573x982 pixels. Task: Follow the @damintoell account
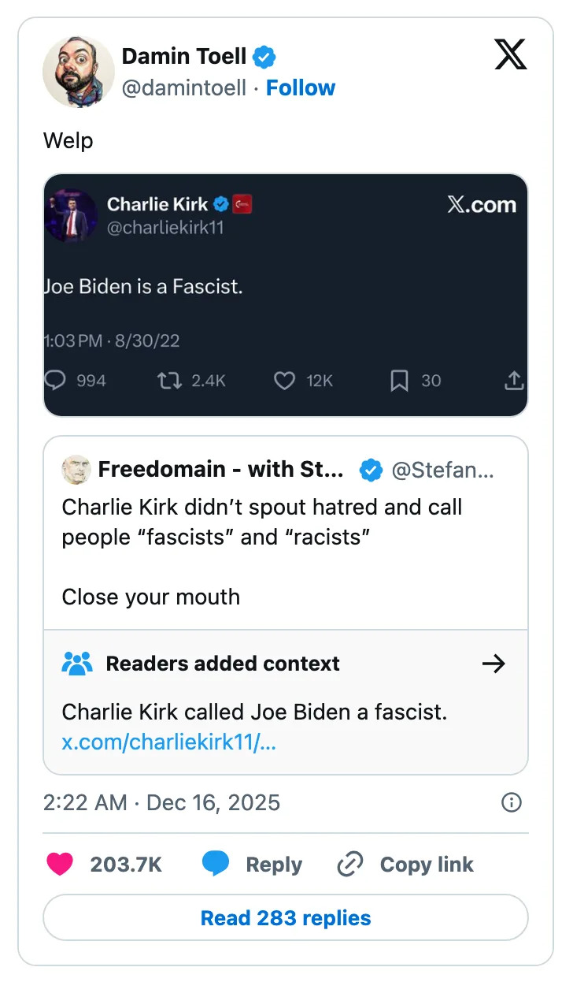click(300, 88)
